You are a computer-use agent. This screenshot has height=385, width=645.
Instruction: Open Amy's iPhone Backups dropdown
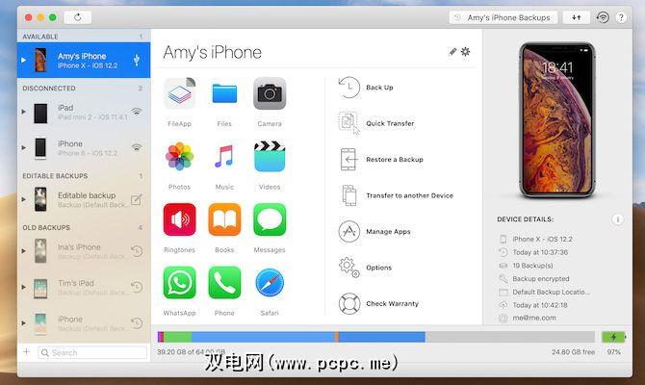(x=503, y=17)
